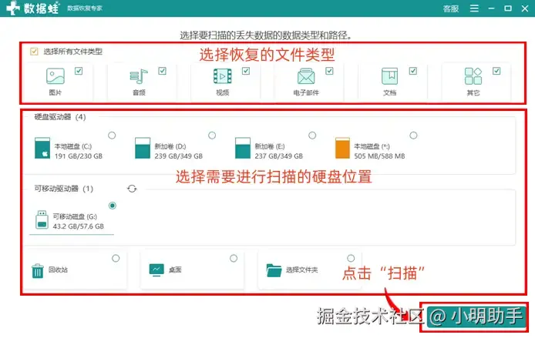Click the 电子邮件 email file type icon
Image resolution: width=535 pixels, height=338 pixels.
pos(306,76)
